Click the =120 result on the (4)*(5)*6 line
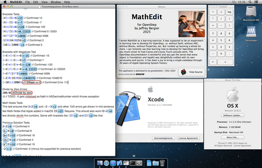The image size is (262, 168). pos(21,27)
